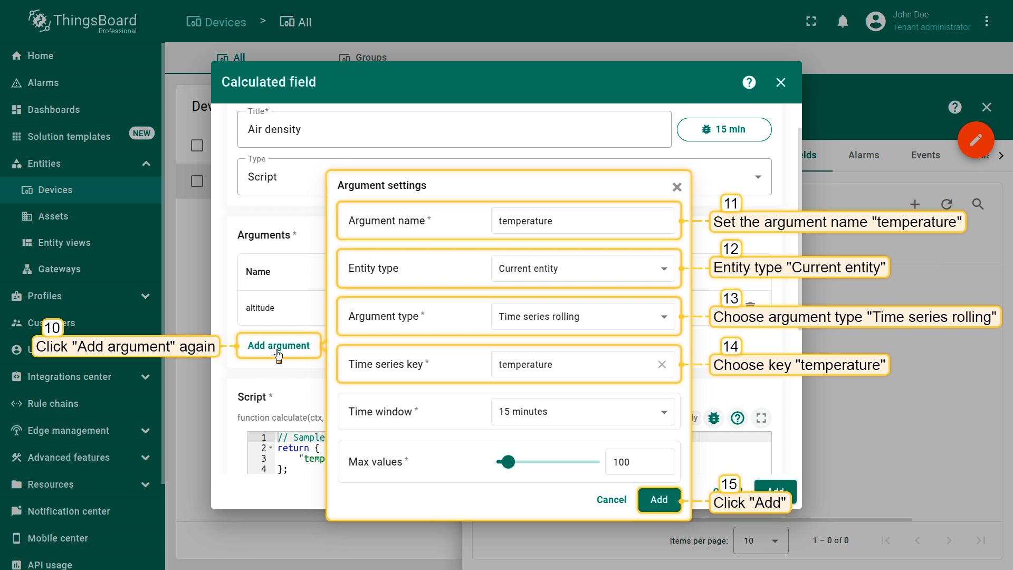Click the notifications bell icon
1013x570 pixels.
[x=843, y=22]
